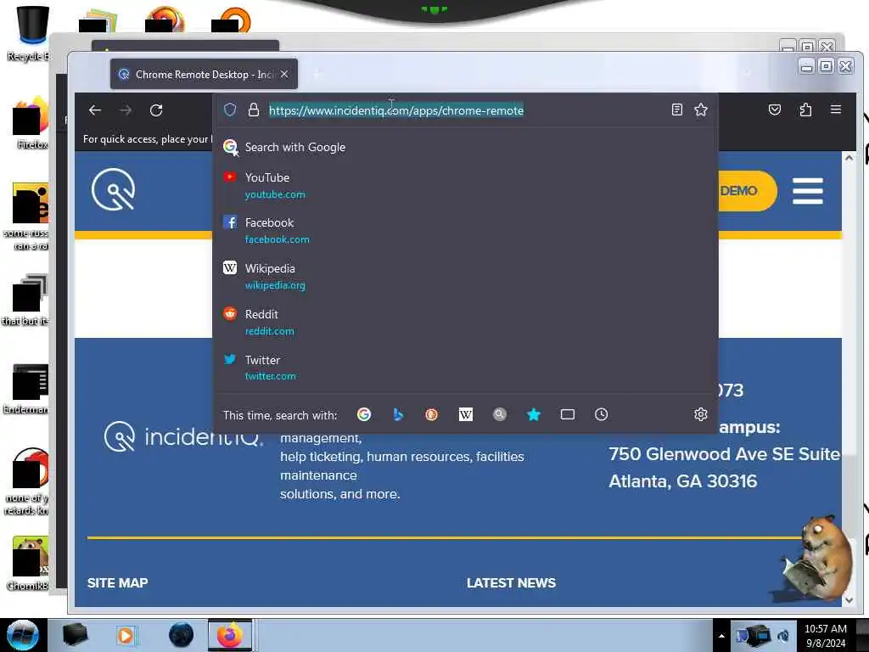869x652 pixels.
Task: Toggle reader view icon in address bar
Action: (676, 110)
